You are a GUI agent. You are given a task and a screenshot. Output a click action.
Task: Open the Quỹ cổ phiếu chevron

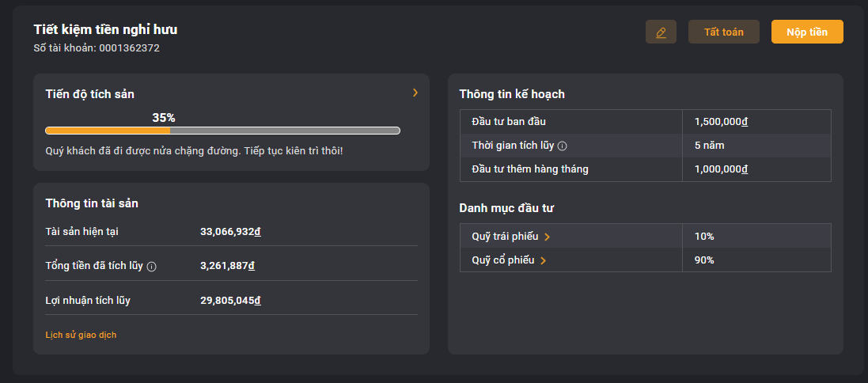[x=543, y=260]
